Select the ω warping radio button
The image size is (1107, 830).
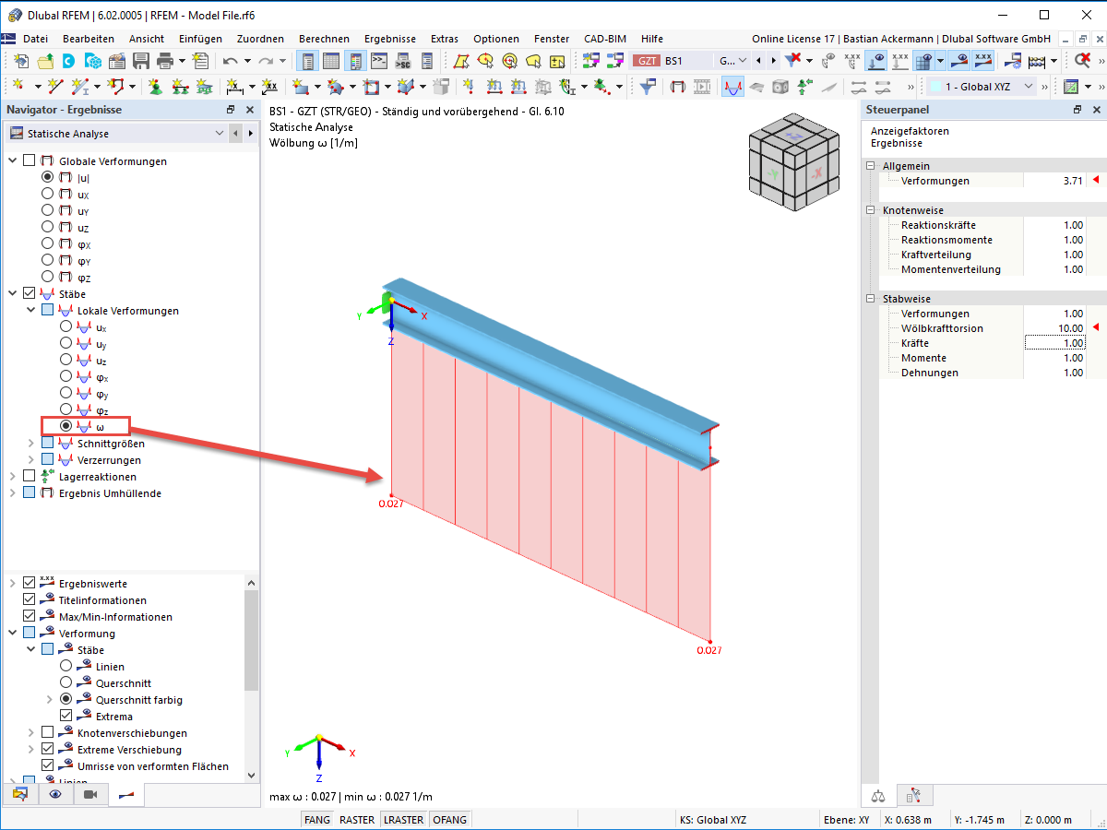pos(65,426)
